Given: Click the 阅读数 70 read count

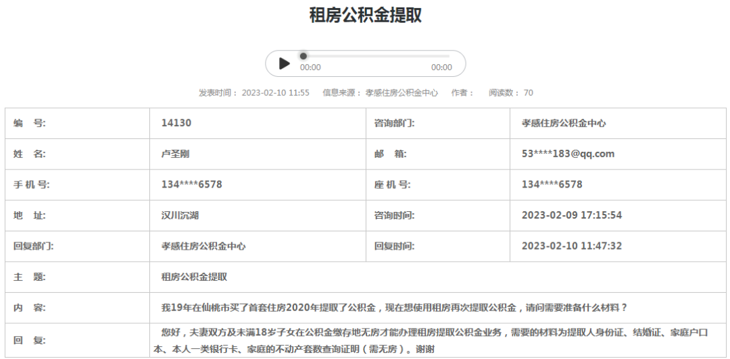Looking at the screenshot, I should pyautogui.click(x=510, y=92).
